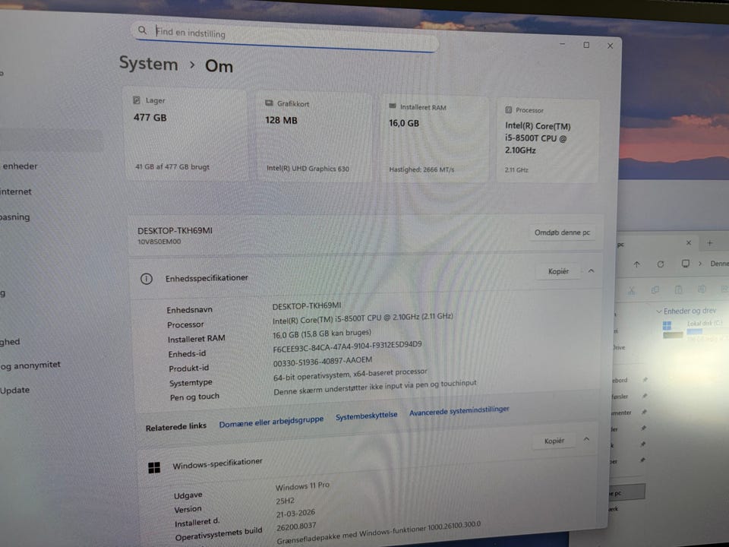This screenshot has height=547, width=729.
Task: Click the Up arrow in File Explorer
Action: (636, 264)
